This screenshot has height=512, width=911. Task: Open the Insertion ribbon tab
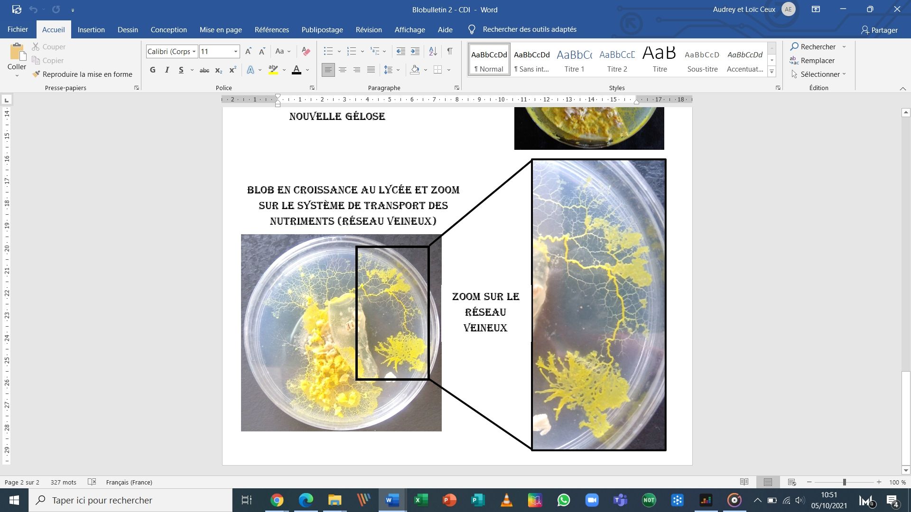(x=91, y=29)
